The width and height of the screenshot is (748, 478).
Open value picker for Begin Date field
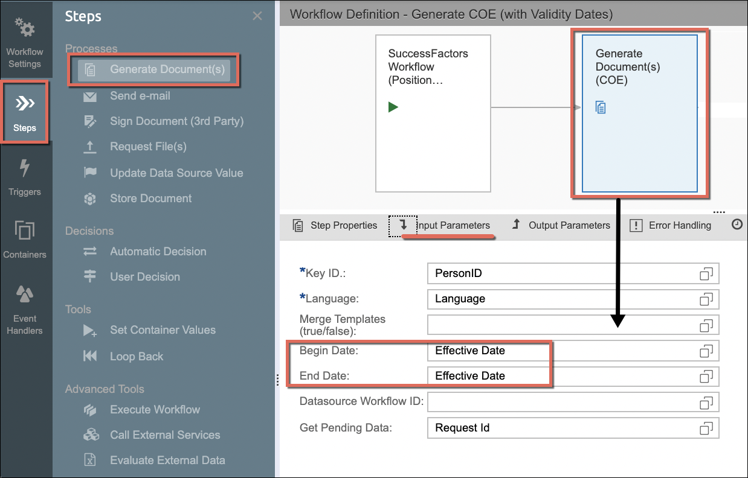(706, 351)
